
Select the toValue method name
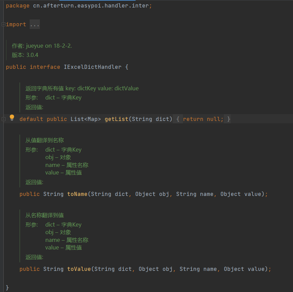tap(79, 269)
